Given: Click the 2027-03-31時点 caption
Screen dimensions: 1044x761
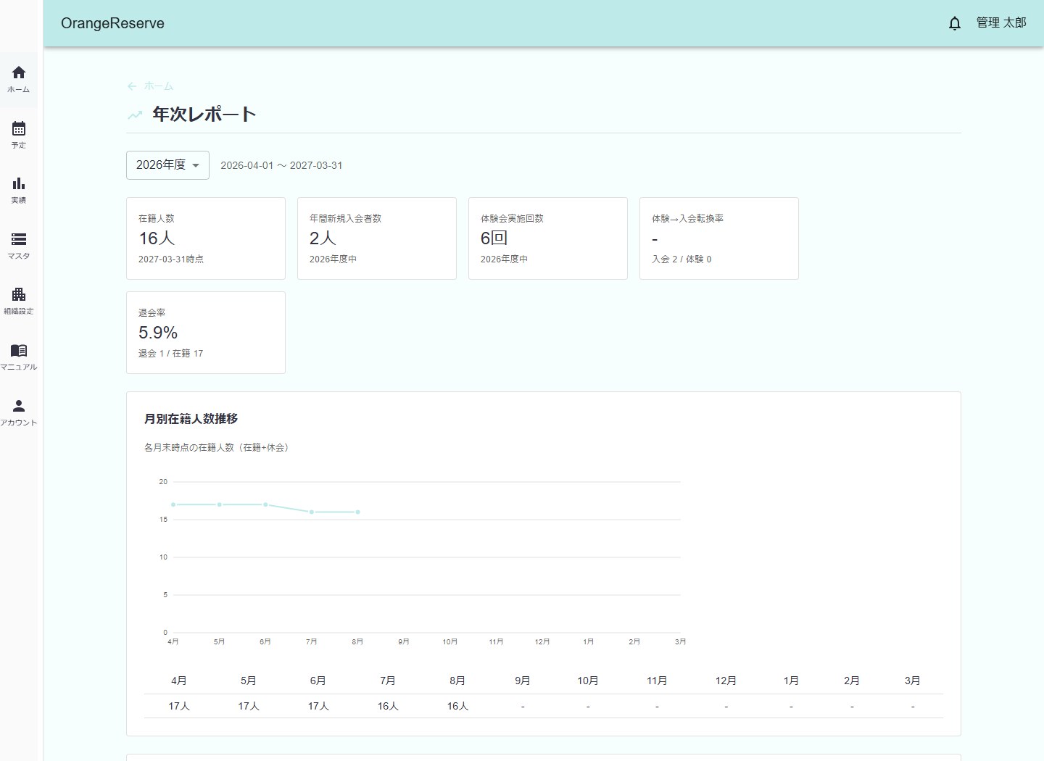Looking at the screenshot, I should (171, 259).
